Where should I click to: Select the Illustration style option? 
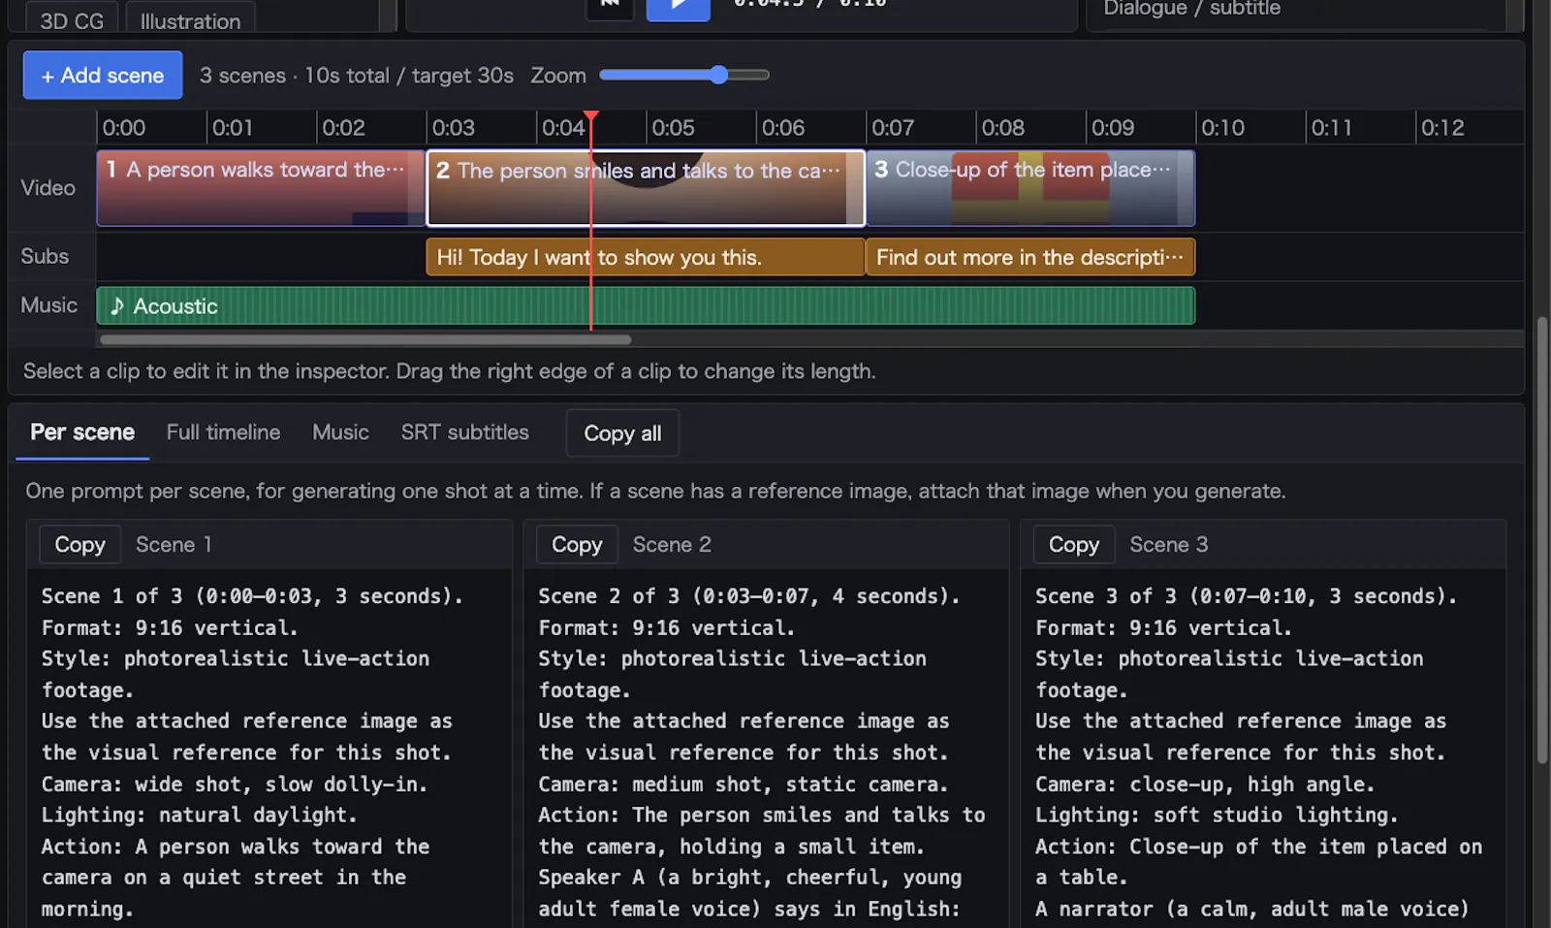pyautogui.click(x=190, y=19)
